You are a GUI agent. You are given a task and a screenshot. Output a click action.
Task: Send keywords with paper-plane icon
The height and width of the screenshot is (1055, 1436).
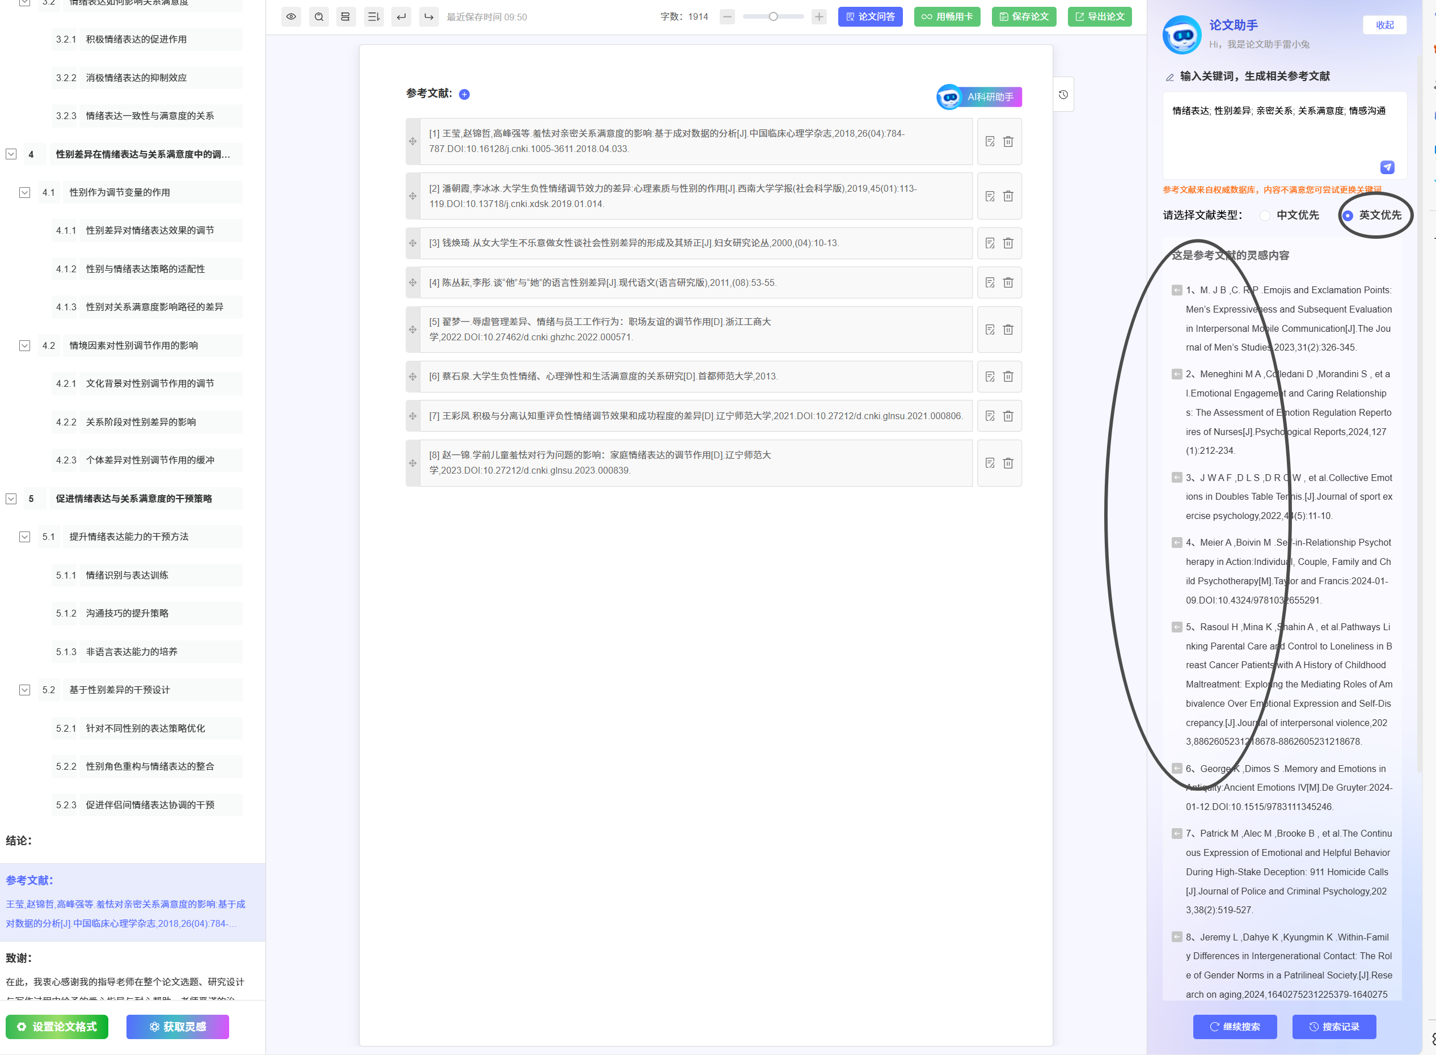(x=1387, y=167)
